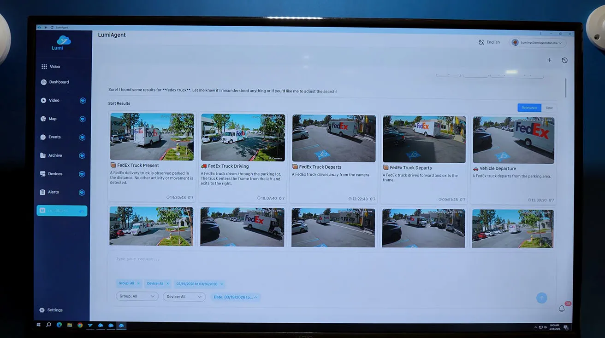Start a new chat with plus icon
The height and width of the screenshot is (338, 605).
click(x=549, y=60)
